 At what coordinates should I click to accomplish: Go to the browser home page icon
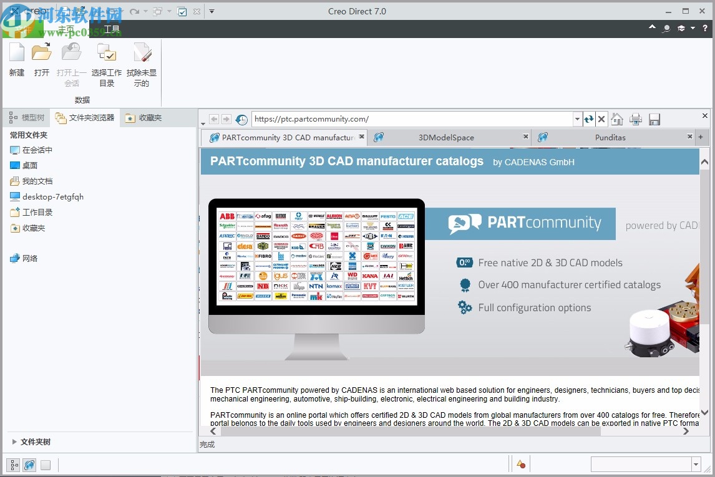click(617, 119)
